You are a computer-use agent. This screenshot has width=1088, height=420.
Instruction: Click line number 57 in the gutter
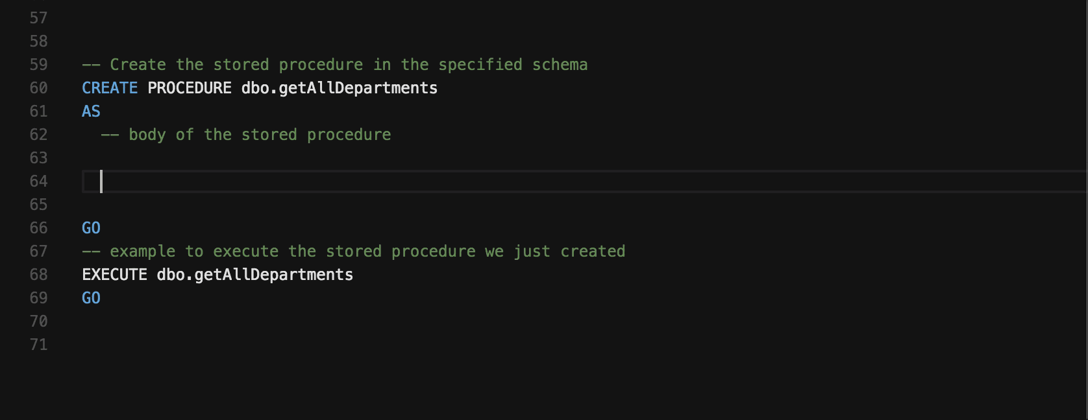tap(39, 18)
